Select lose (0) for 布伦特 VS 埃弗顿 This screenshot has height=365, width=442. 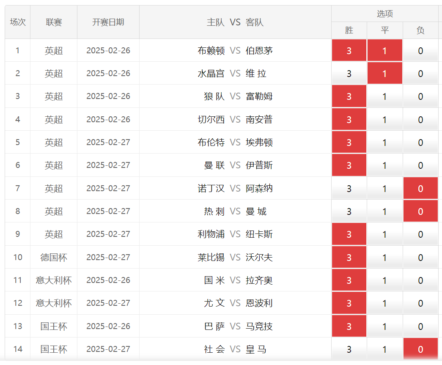tap(420, 142)
